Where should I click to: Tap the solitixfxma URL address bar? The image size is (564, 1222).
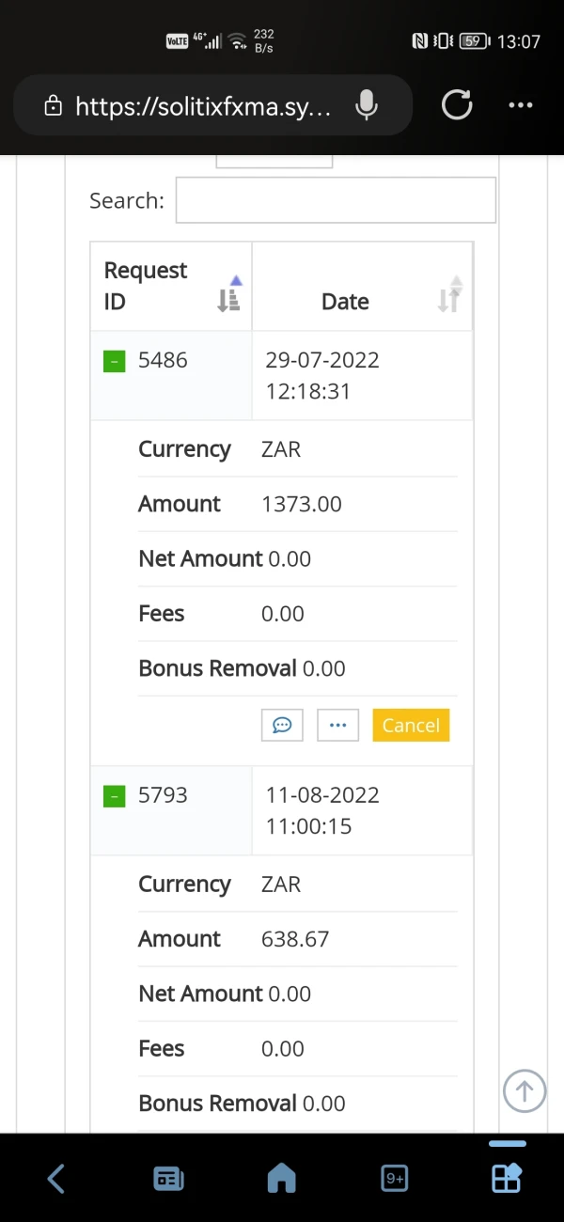click(x=202, y=106)
